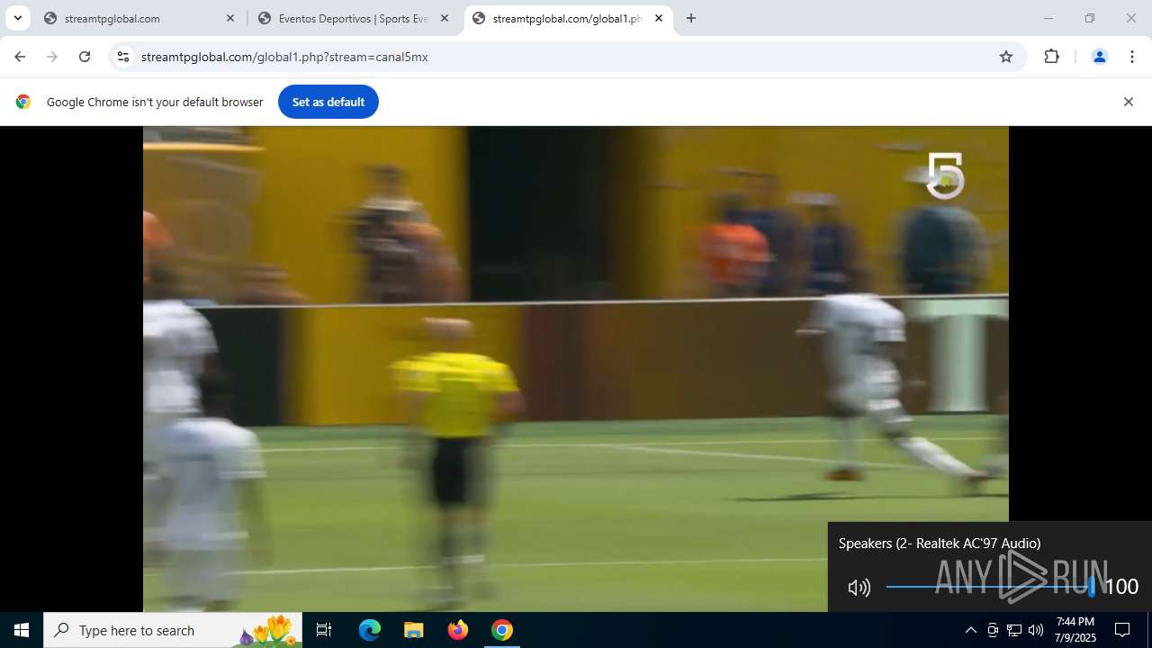This screenshot has height=648, width=1152.
Task: Click the tray icon left of network
Action: (x=993, y=630)
